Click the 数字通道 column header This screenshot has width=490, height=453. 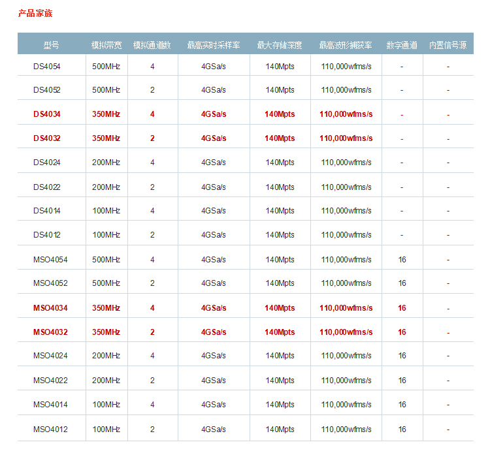(402, 45)
